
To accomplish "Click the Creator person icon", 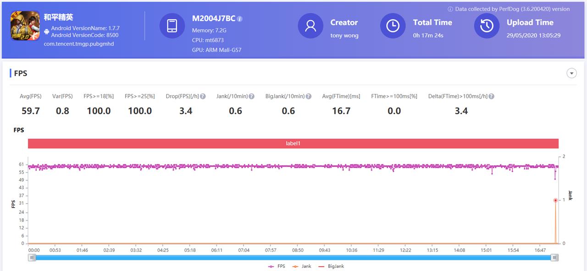I will [x=310, y=26].
